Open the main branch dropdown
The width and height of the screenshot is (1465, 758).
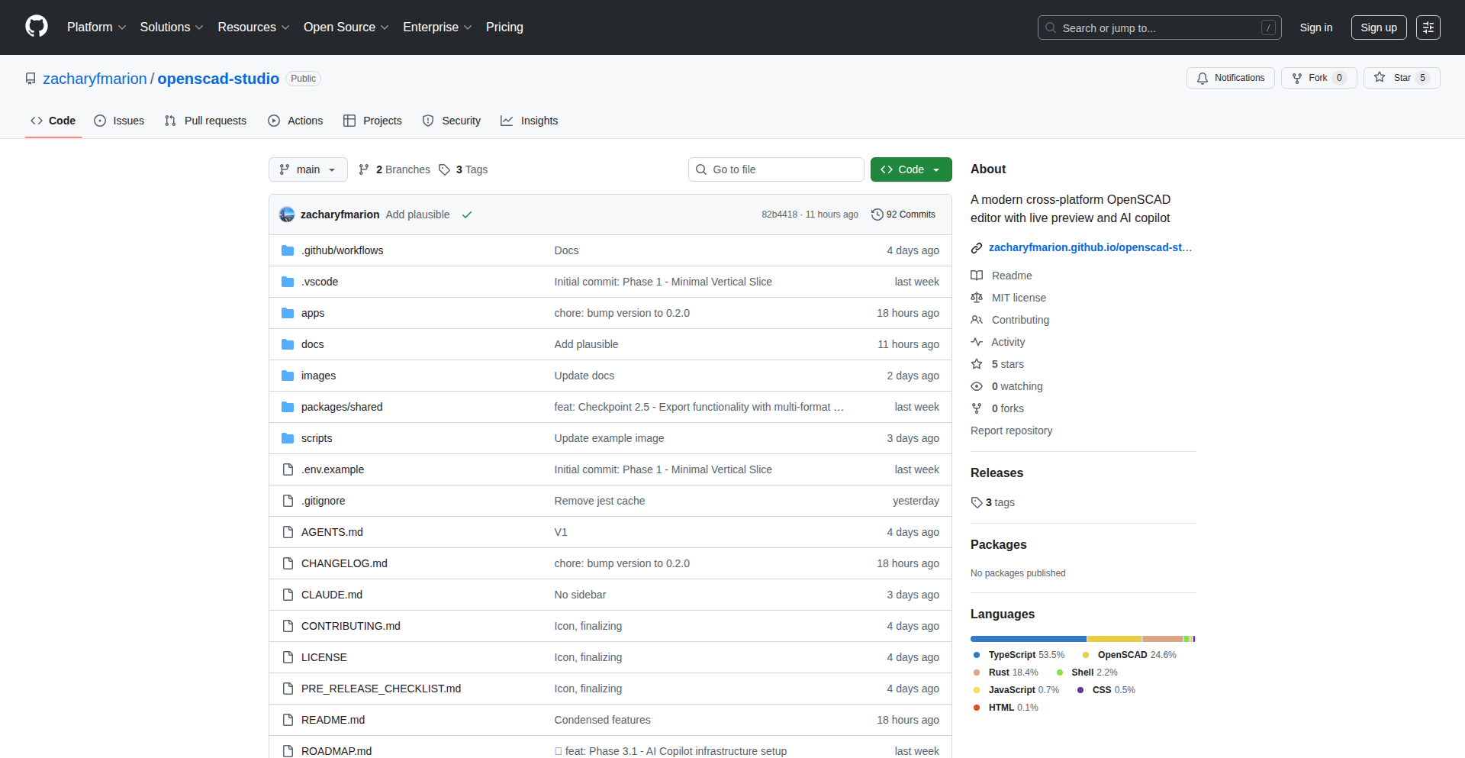coord(307,169)
